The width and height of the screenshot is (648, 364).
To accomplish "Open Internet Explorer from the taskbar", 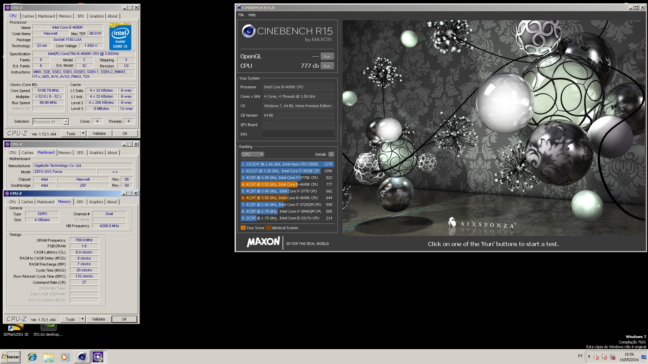I will tap(32, 357).
